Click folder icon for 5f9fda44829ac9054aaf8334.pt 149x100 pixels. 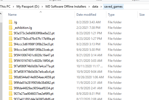click(x=10, y=88)
